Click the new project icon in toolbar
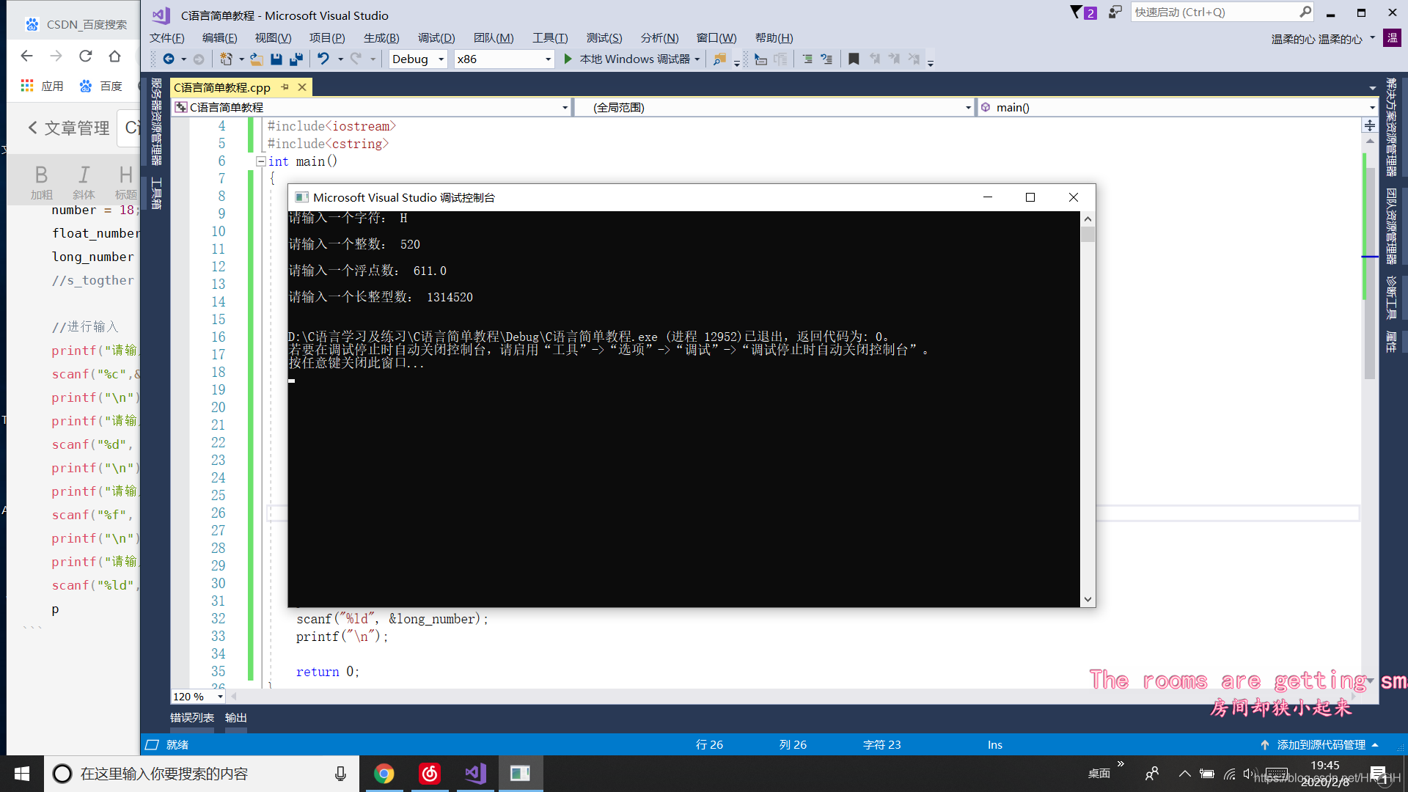Image resolution: width=1408 pixels, height=792 pixels. (227, 59)
